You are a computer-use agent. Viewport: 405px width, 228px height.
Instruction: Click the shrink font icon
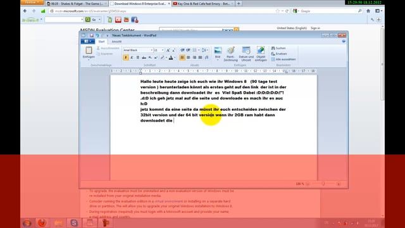tap(173, 50)
